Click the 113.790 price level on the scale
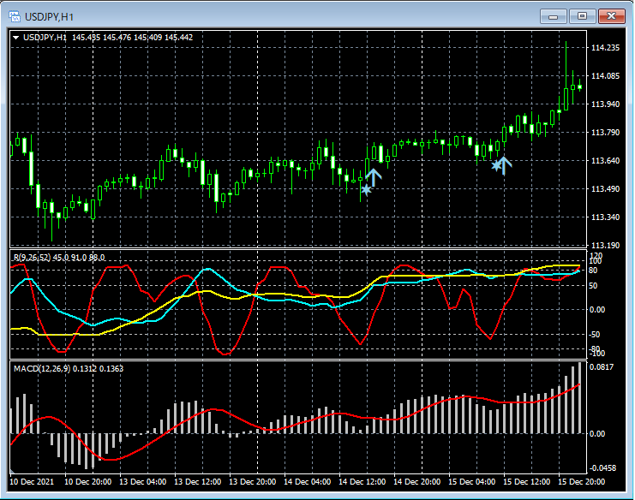Screen dimensions: 635x500 [x=606, y=133]
